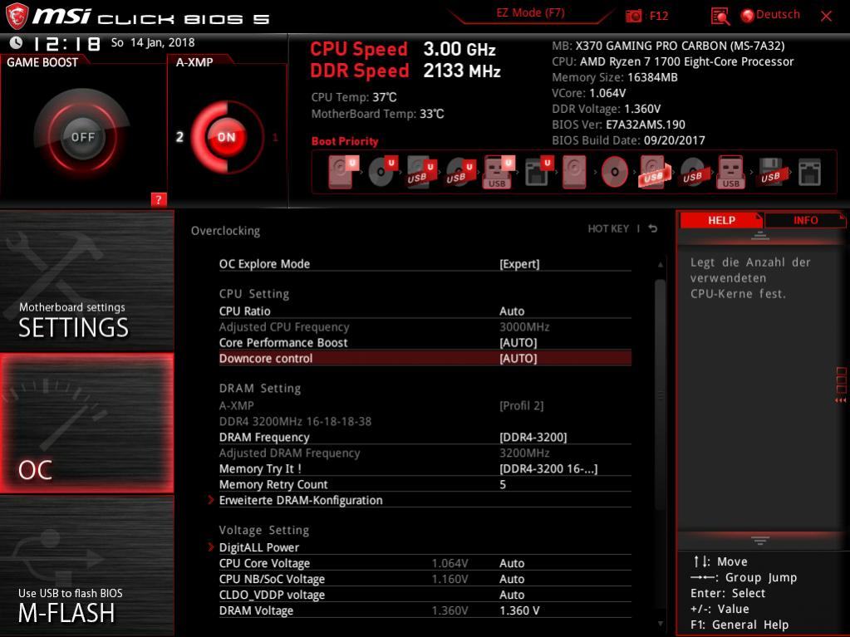Image resolution: width=850 pixels, height=637 pixels.
Task: Click the grip handle below the help panel
Action: 760,541
